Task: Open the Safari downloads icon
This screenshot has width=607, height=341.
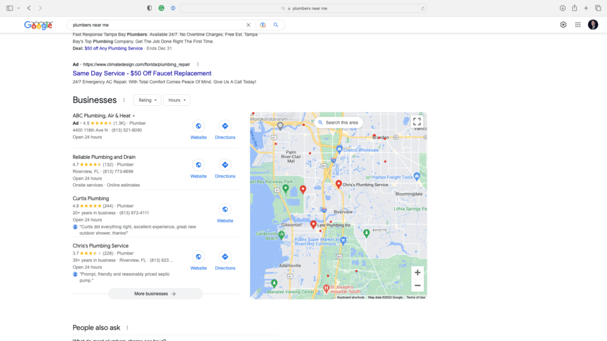Action: [x=563, y=8]
